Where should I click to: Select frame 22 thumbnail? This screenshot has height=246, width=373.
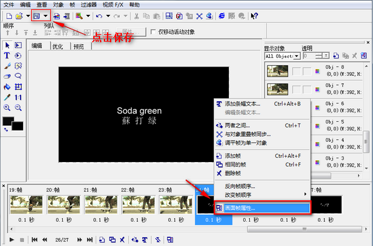(x=138, y=204)
